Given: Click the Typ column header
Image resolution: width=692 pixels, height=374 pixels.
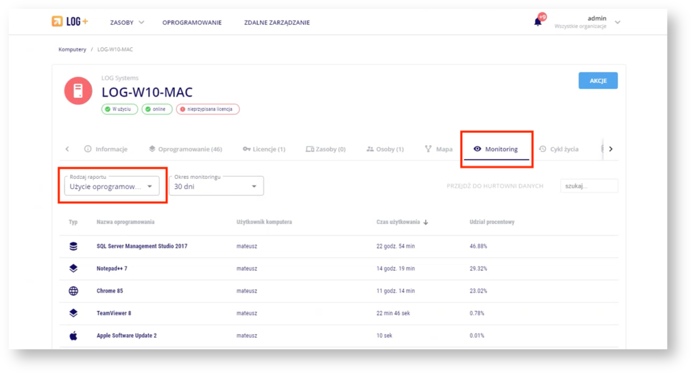Looking at the screenshot, I should pyautogui.click(x=73, y=222).
